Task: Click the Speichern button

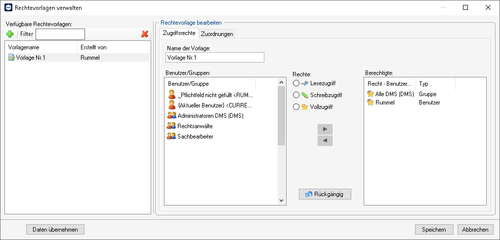Action: [434, 230]
